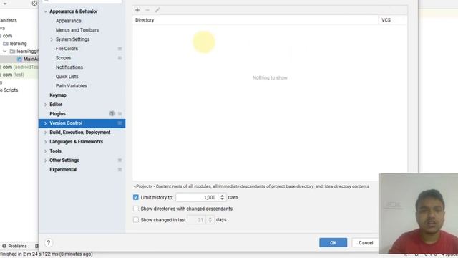458x258 pixels.
Task: Collapse learninggit folder in project tree
Action: tap(5, 51)
